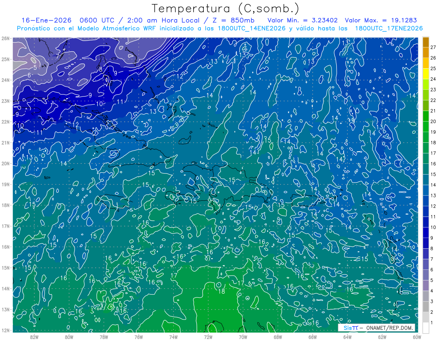Click the longitude axis label '68W'

(278, 337)
